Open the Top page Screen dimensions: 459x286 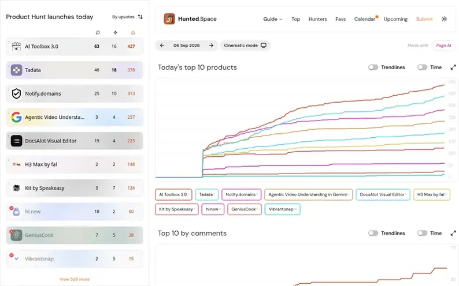pos(295,19)
